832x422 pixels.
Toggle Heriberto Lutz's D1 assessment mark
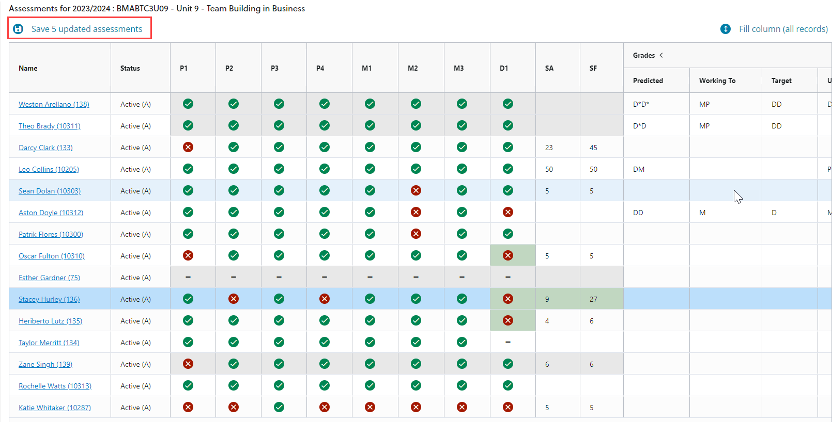click(508, 321)
